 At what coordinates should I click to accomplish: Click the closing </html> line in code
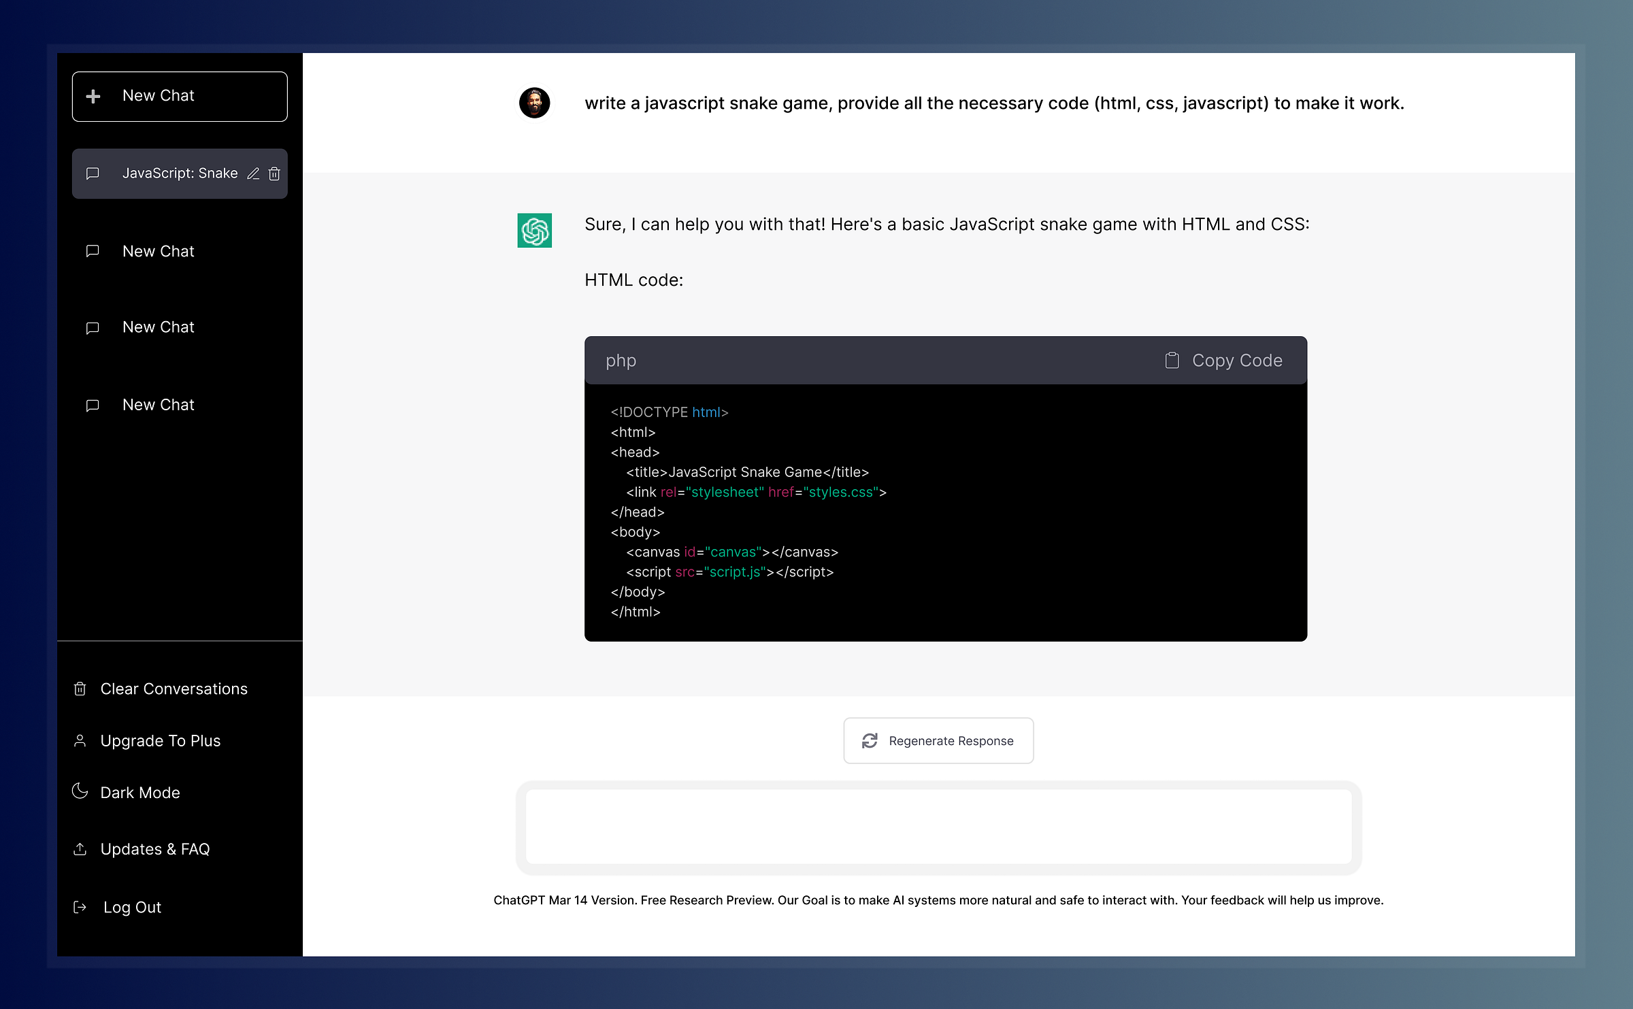pos(636,612)
